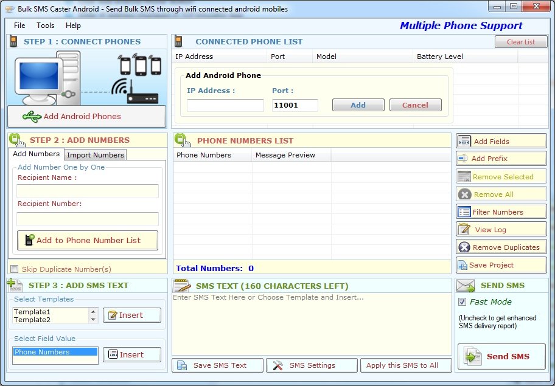Click the Add Fields icon
555x386 pixels.
[464, 141]
